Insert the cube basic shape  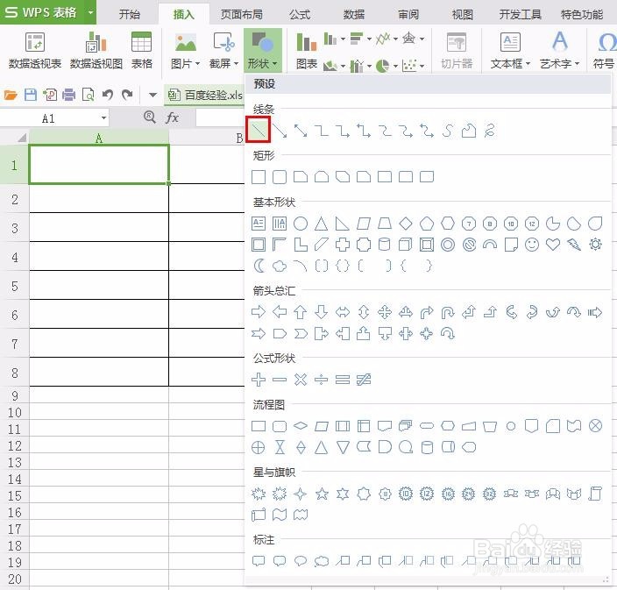click(x=405, y=245)
